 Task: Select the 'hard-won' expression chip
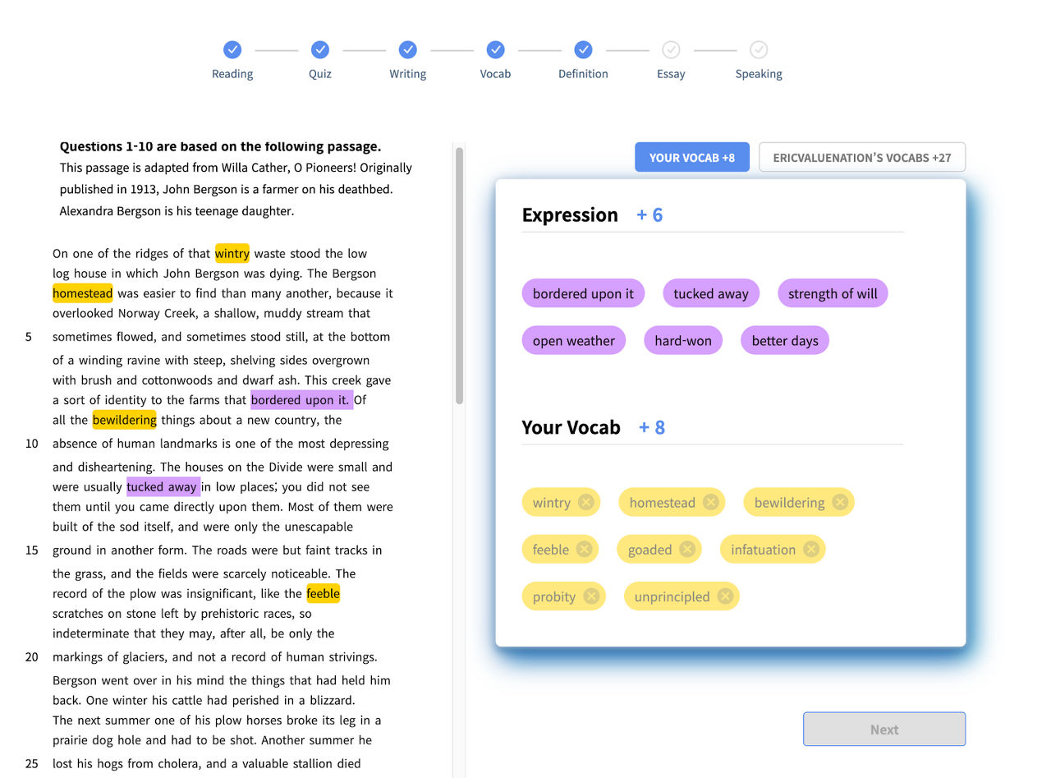click(683, 340)
